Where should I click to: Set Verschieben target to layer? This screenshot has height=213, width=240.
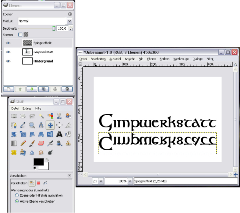tap(32, 183)
